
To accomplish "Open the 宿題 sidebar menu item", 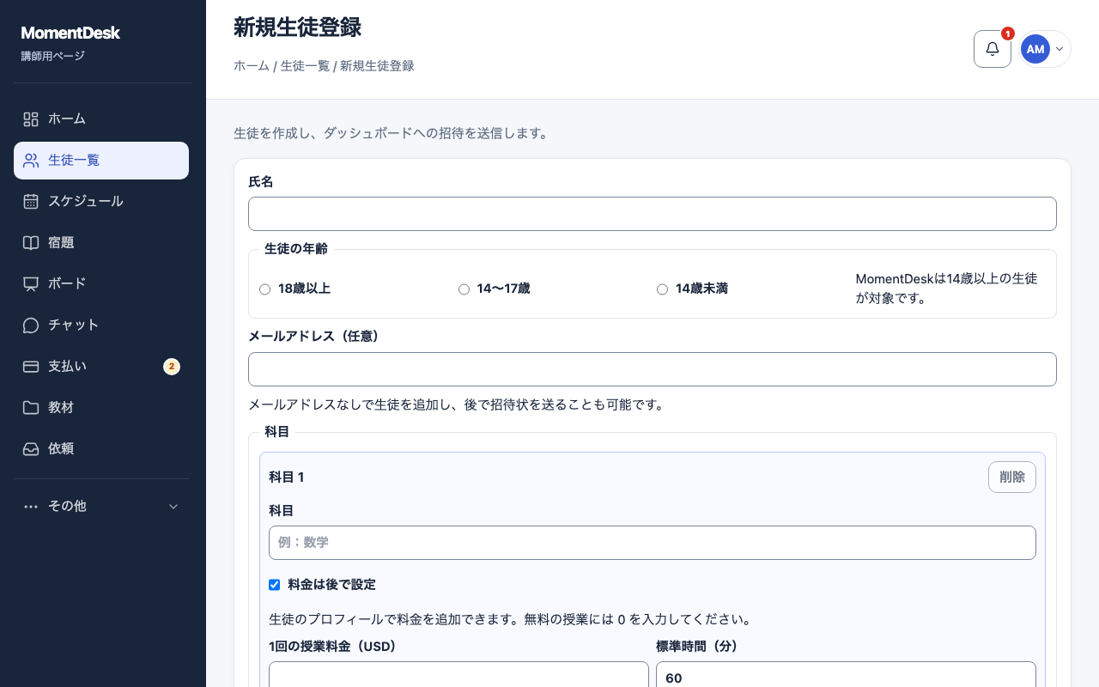I will (x=101, y=243).
